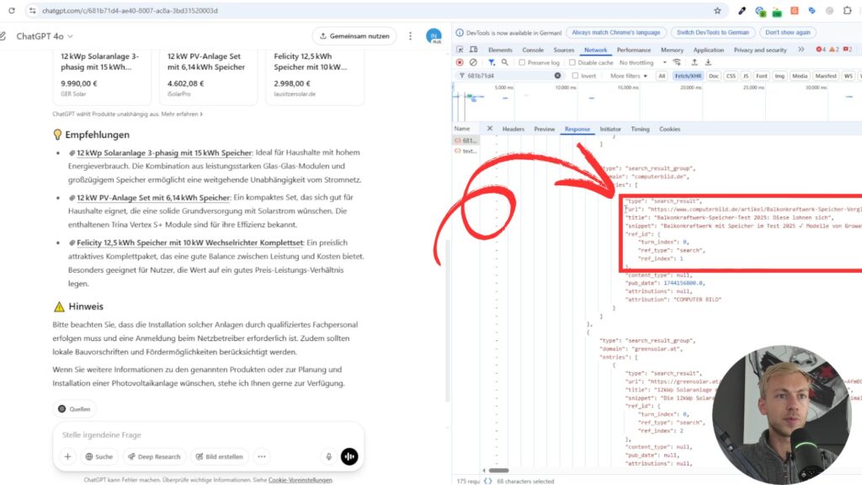Open the user profile avatar menu
The image size is (862, 485).
(434, 36)
